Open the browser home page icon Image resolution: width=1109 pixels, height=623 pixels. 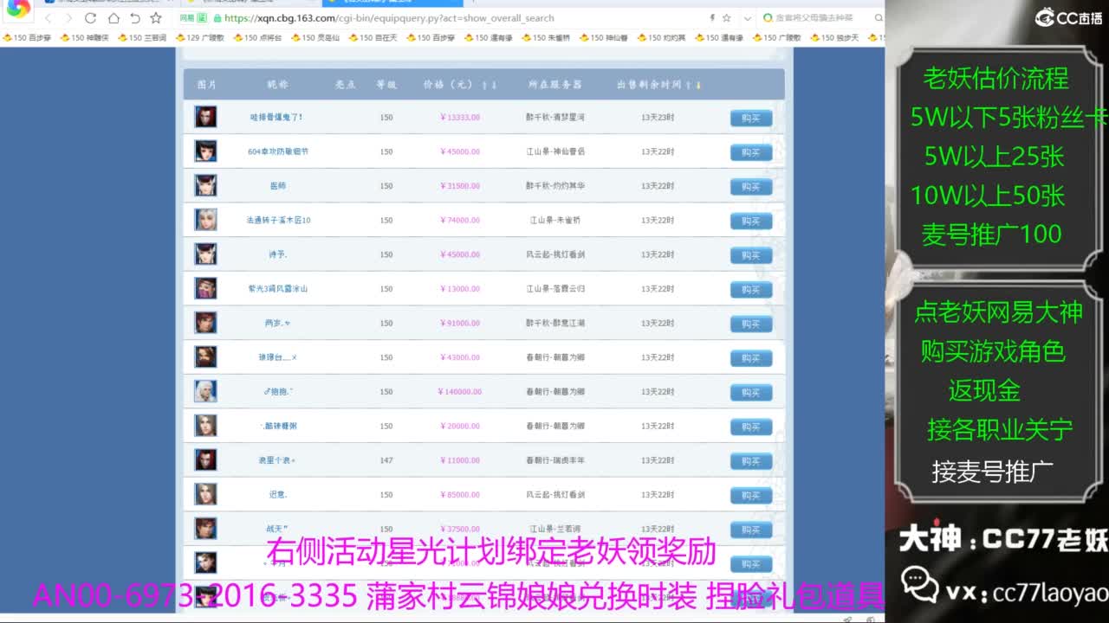click(113, 18)
